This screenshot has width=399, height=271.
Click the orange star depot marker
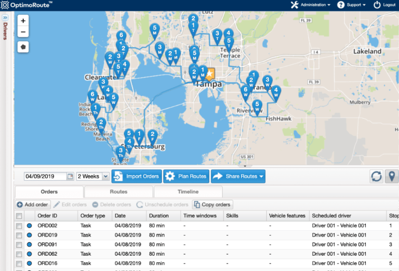tap(210, 74)
